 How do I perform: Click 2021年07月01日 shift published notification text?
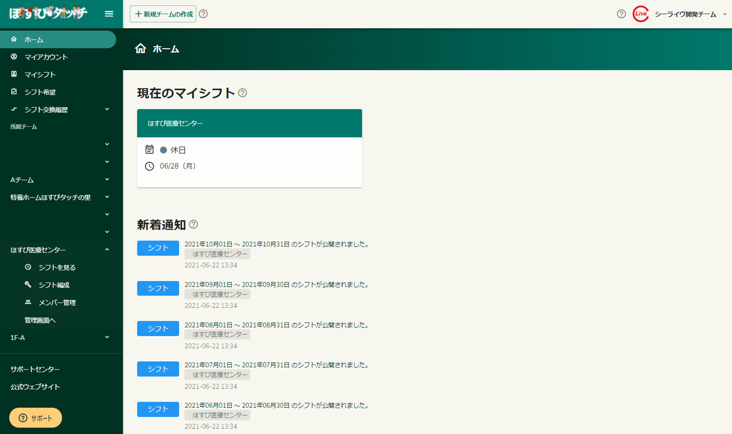[x=277, y=365]
